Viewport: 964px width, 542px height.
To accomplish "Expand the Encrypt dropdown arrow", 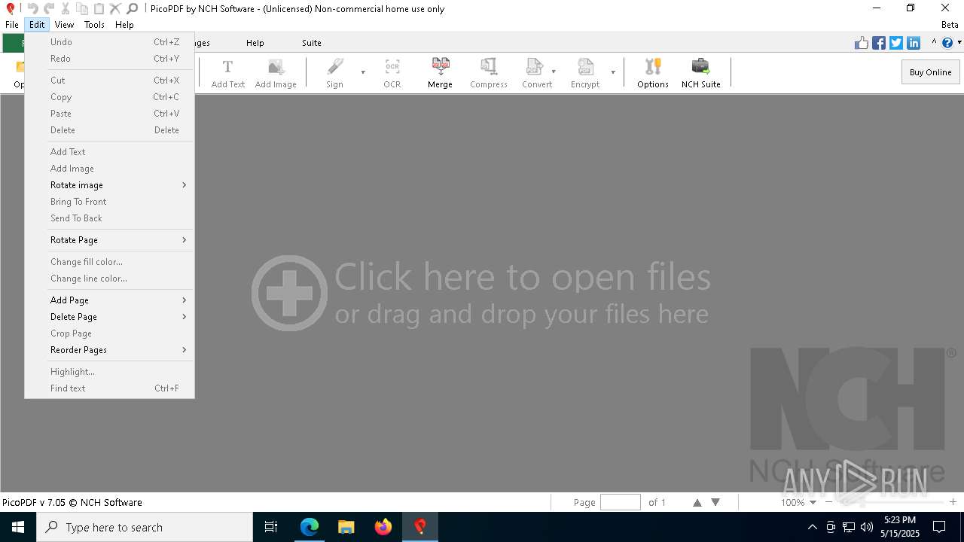I will point(613,73).
